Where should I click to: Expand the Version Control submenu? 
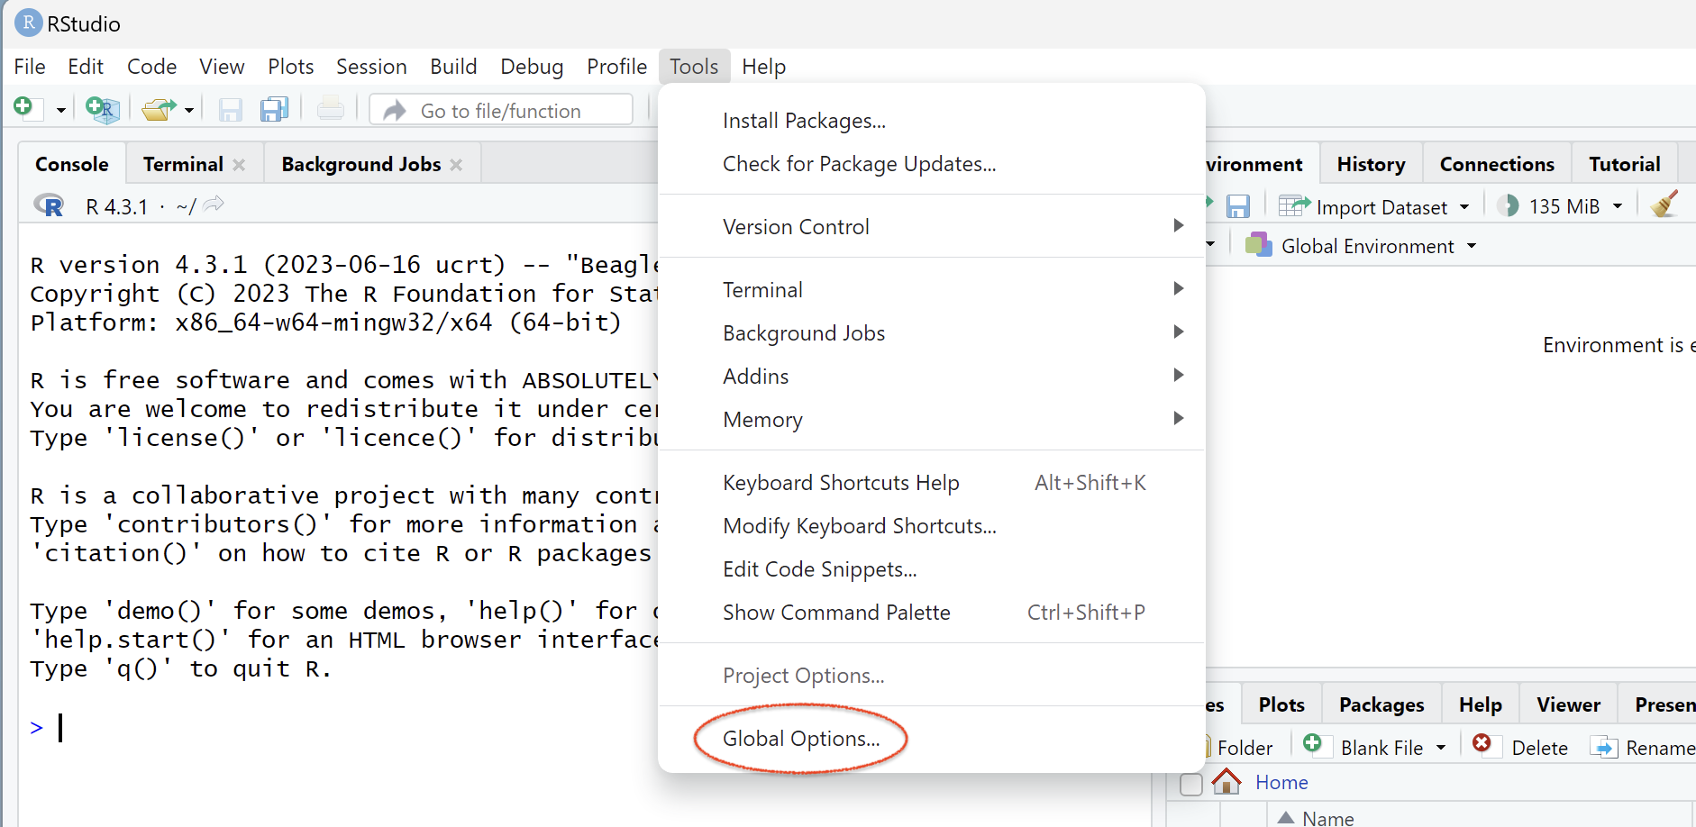[932, 227]
